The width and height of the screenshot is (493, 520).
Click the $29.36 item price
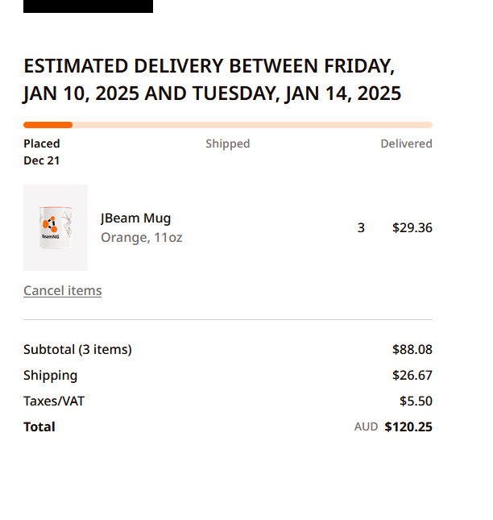tap(412, 228)
